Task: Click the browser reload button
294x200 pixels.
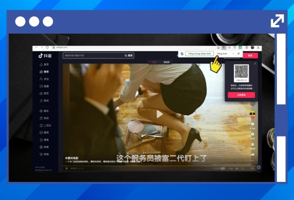Action: click(x=47, y=47)
